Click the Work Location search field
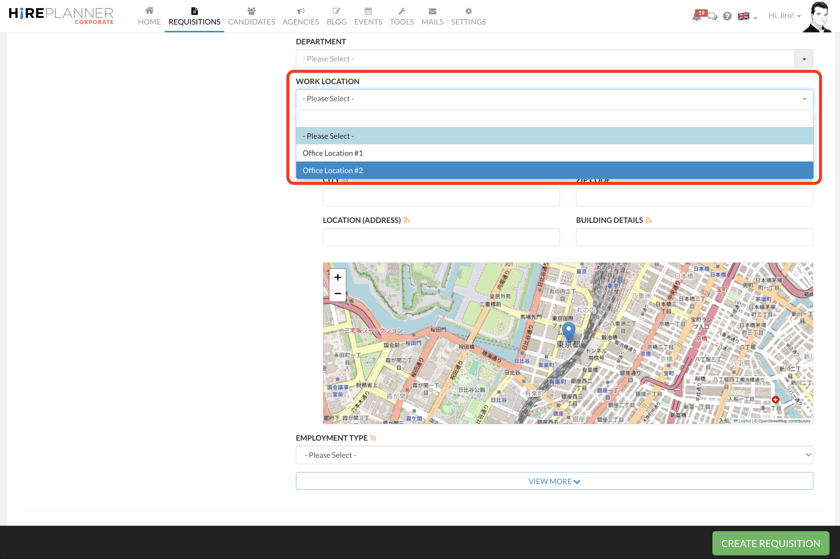 [554, 117]
